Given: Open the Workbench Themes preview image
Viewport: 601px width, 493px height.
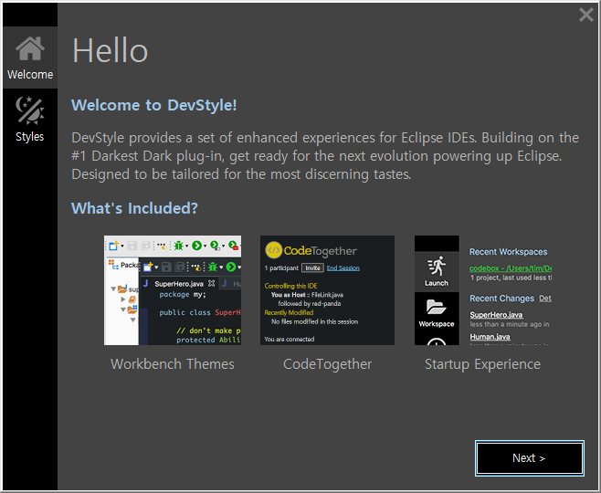Looking at the screenshot, I should [x=173, y=290].
